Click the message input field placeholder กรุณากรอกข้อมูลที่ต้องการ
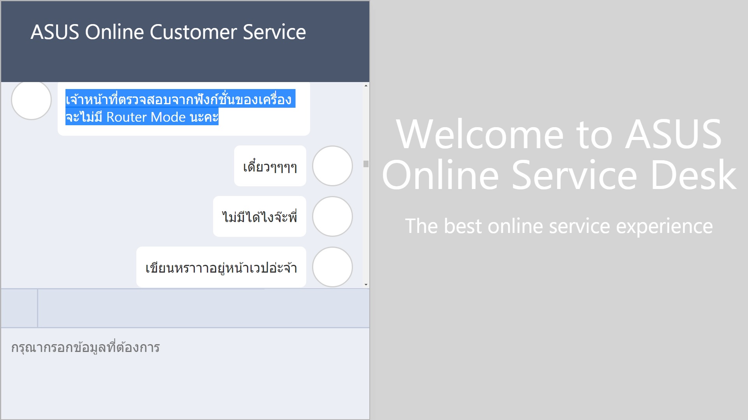Image resolution: width=748 pixels, height=420 pixels. [85, 347]
